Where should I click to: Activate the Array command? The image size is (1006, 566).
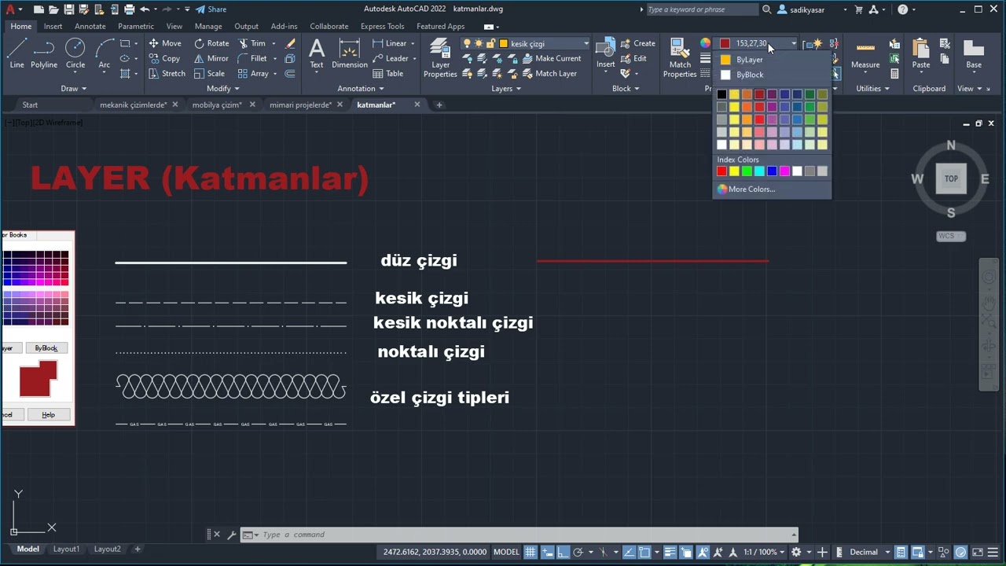[x=253, y=73]
